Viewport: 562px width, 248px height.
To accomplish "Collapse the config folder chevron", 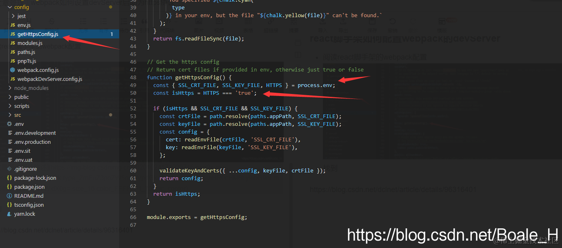I will click(10, 7).
